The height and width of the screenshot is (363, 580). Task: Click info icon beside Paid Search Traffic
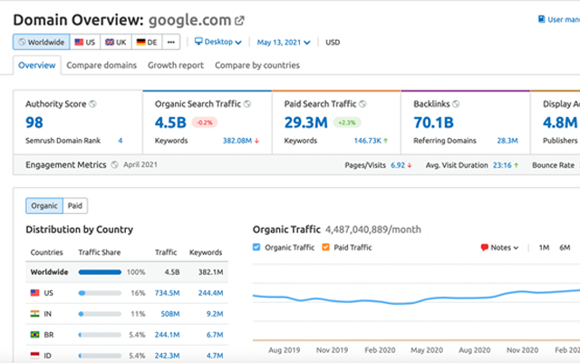362,104
